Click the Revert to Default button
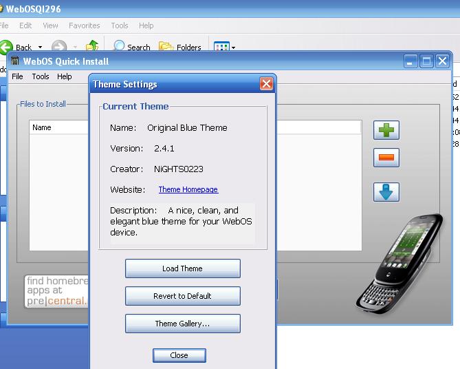460x369 pixels. [182, 296]
